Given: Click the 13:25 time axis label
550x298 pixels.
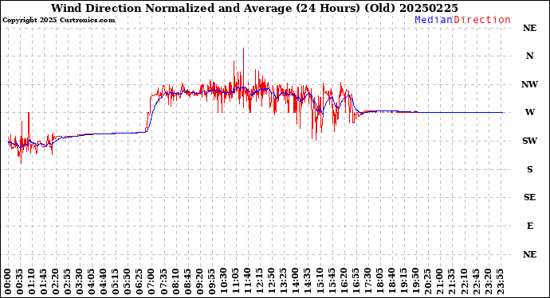Looking at the screenshot, I should (283, 281).
